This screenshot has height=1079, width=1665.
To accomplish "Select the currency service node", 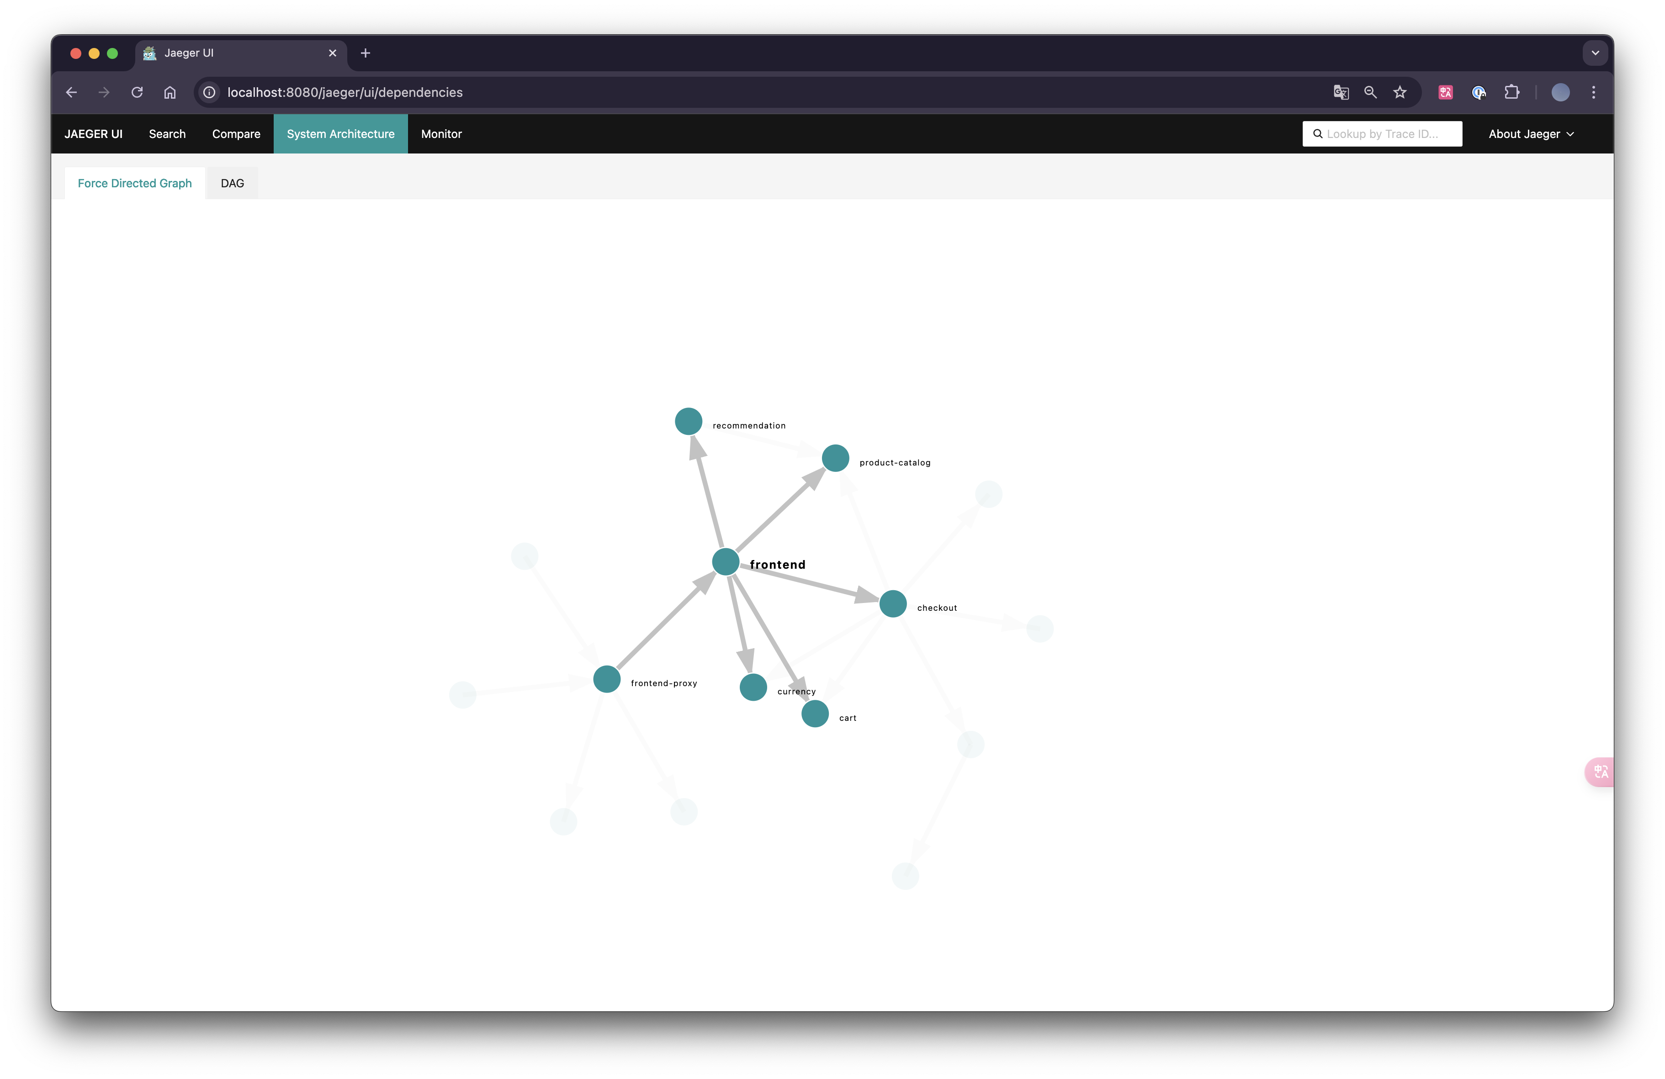I will (753, 687).
